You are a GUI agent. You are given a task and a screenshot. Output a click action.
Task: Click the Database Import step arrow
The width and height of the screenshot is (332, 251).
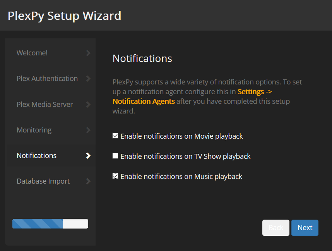point(88,181)
